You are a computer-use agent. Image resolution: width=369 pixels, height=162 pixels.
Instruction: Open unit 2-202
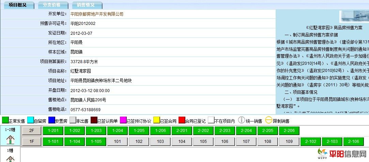[x=203, y=131]
